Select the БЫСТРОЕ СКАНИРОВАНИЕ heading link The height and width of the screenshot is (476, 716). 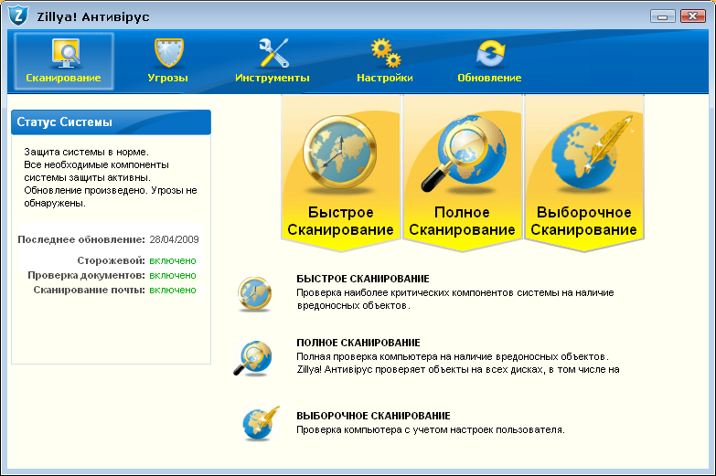pyautogui.click(x=363, y=279)
